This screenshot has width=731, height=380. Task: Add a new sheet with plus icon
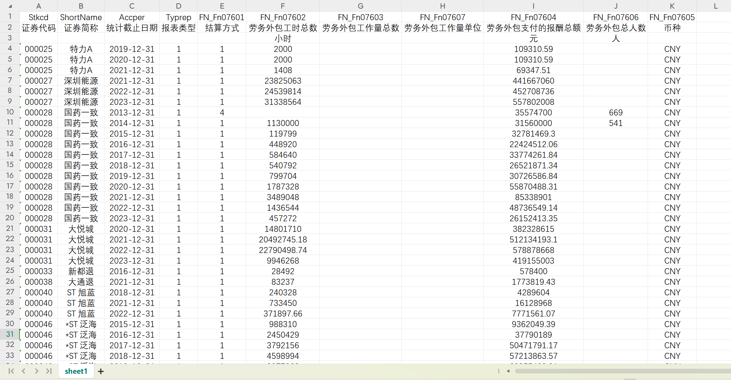pos(101,371)
